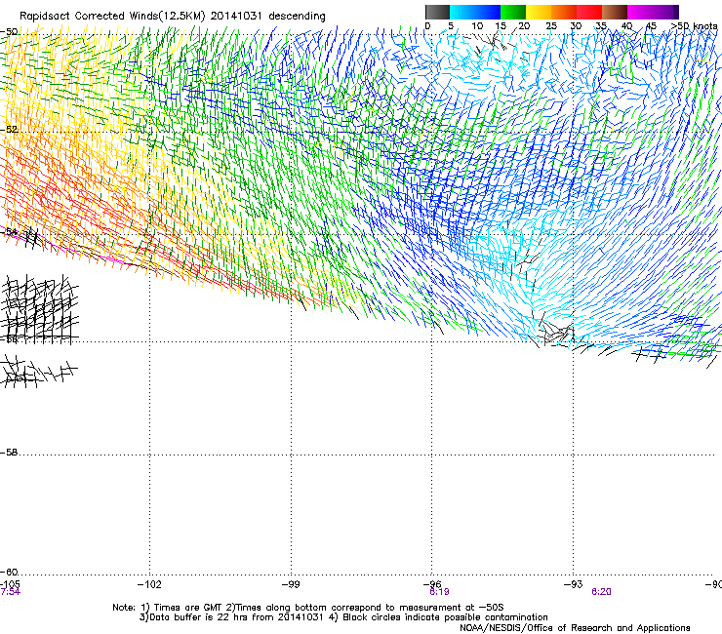Click the 'Times are GMT' note line

pyautogui.click(x=308, y=608)
